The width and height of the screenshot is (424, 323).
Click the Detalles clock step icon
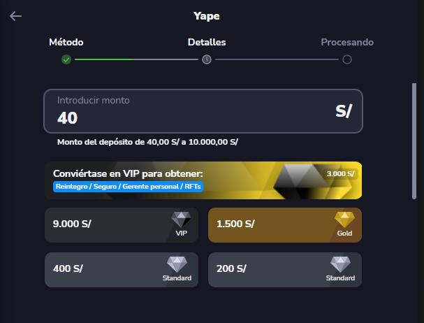pyautogui.click(x=207, y=59)
